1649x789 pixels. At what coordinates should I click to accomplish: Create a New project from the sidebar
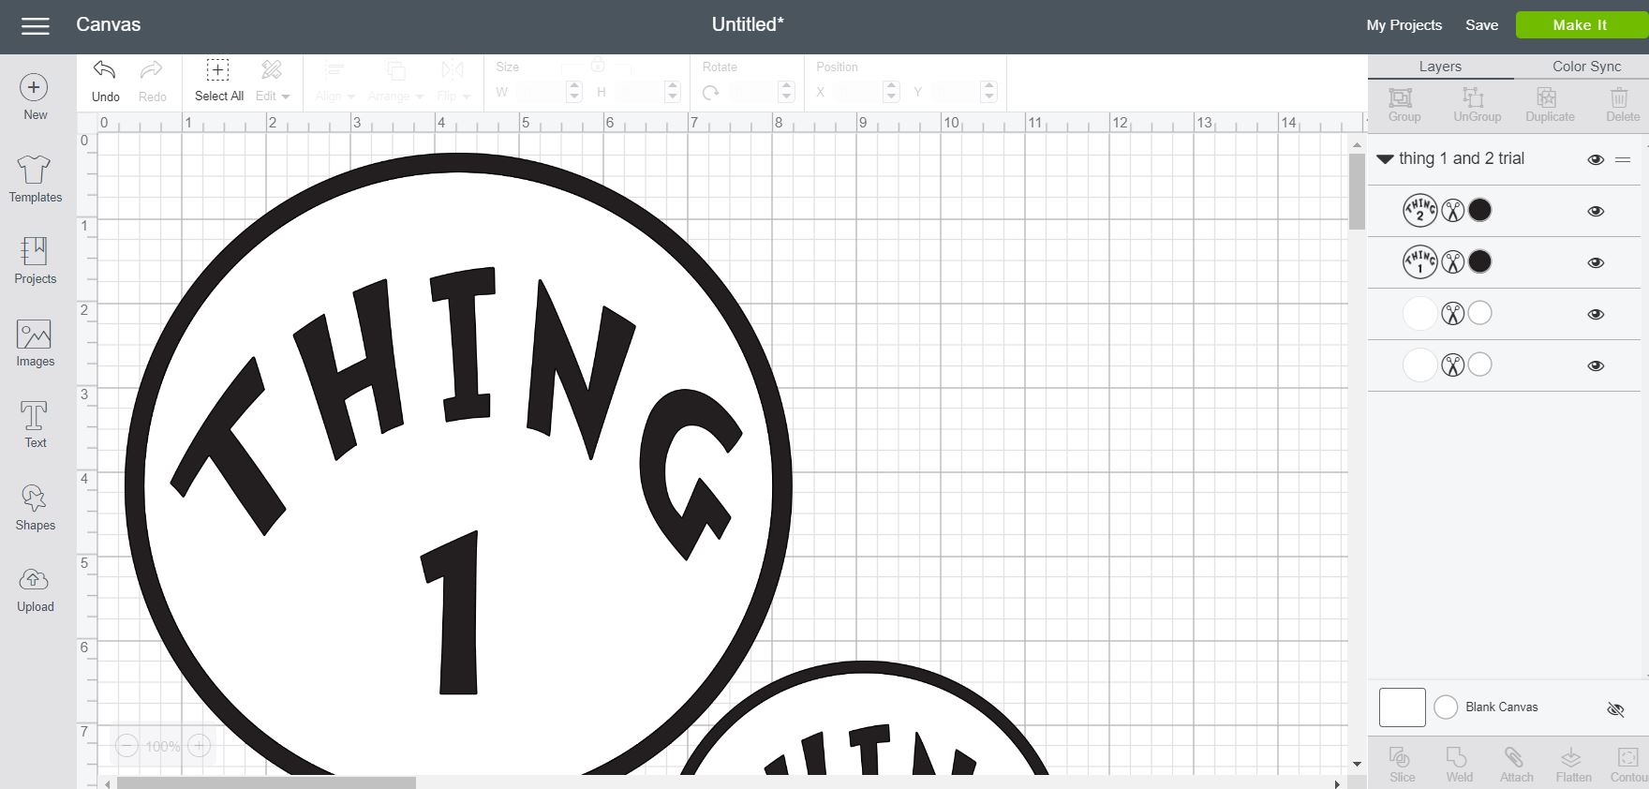35,97
